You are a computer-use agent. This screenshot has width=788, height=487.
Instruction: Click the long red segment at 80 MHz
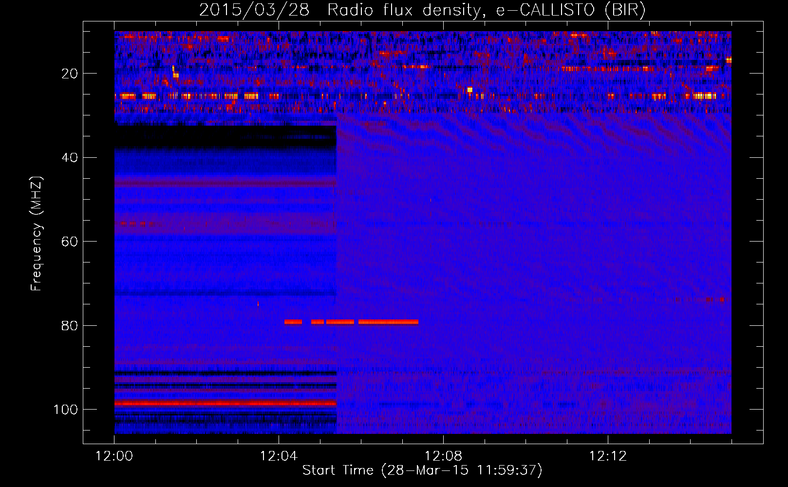tap(388, 322)
